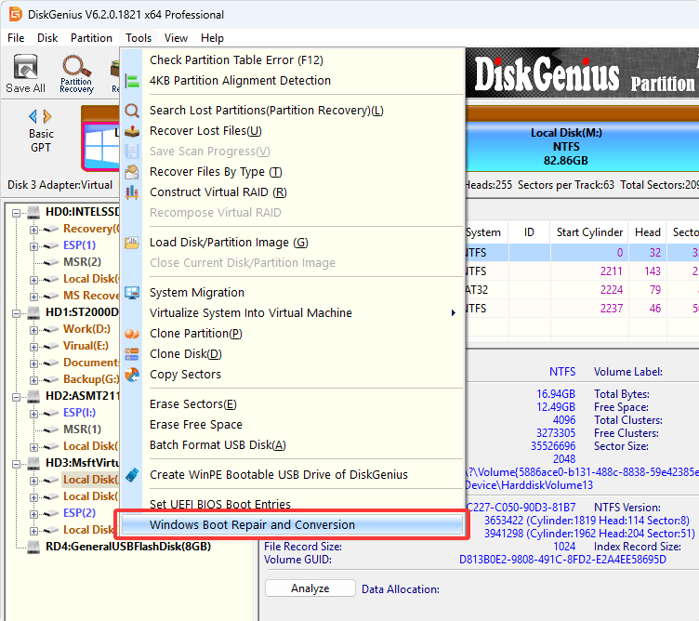Click the next disk right arrow

[47, 116]
